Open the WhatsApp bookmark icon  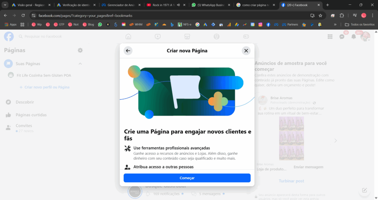tap(100, 25)
